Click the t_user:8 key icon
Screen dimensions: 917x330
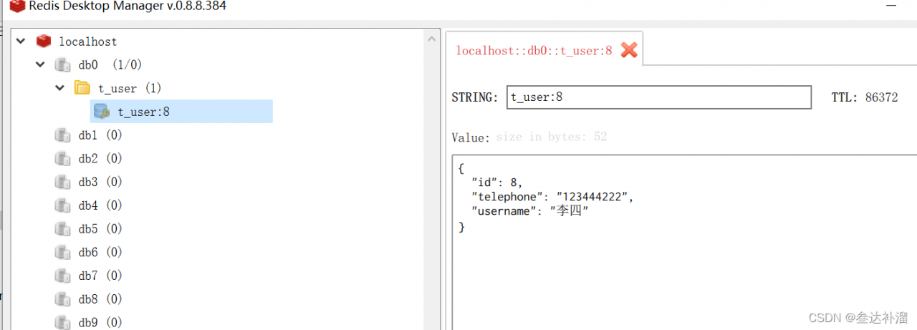point(102,111)
